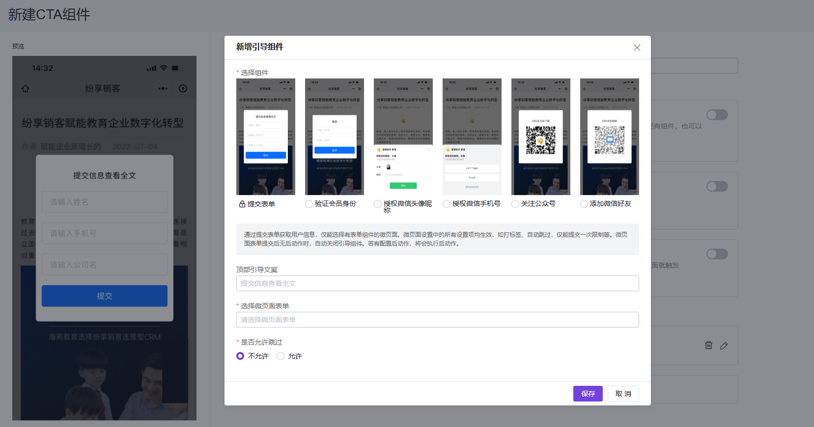Click 请输入手机号 field in the preview
The width and height of the screenshot is (814, 427).
[105, 233]
